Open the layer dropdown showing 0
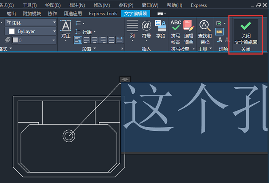Image resolution: width=269 pixels, height=183 pixels. [34, 40]
